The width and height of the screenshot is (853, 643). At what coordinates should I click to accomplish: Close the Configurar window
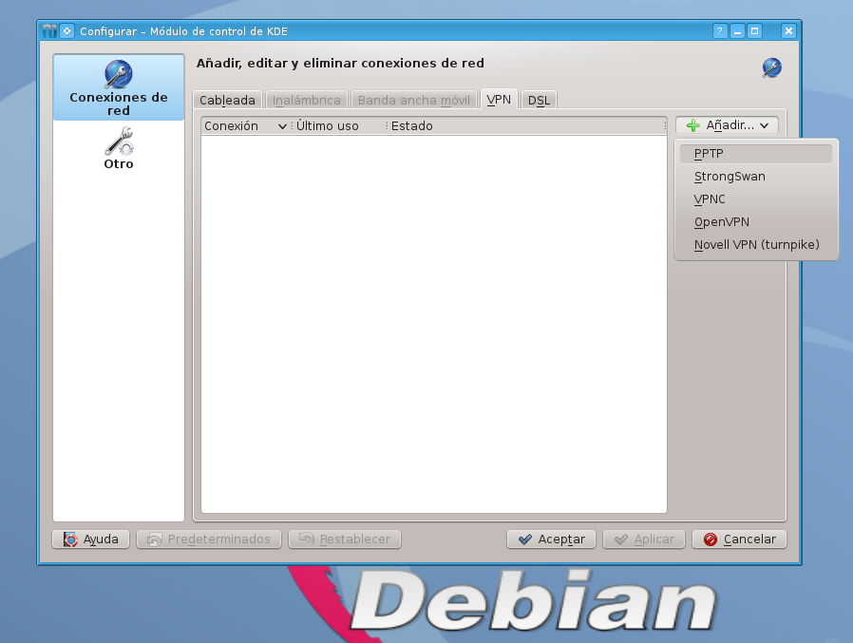coord(788,31)
